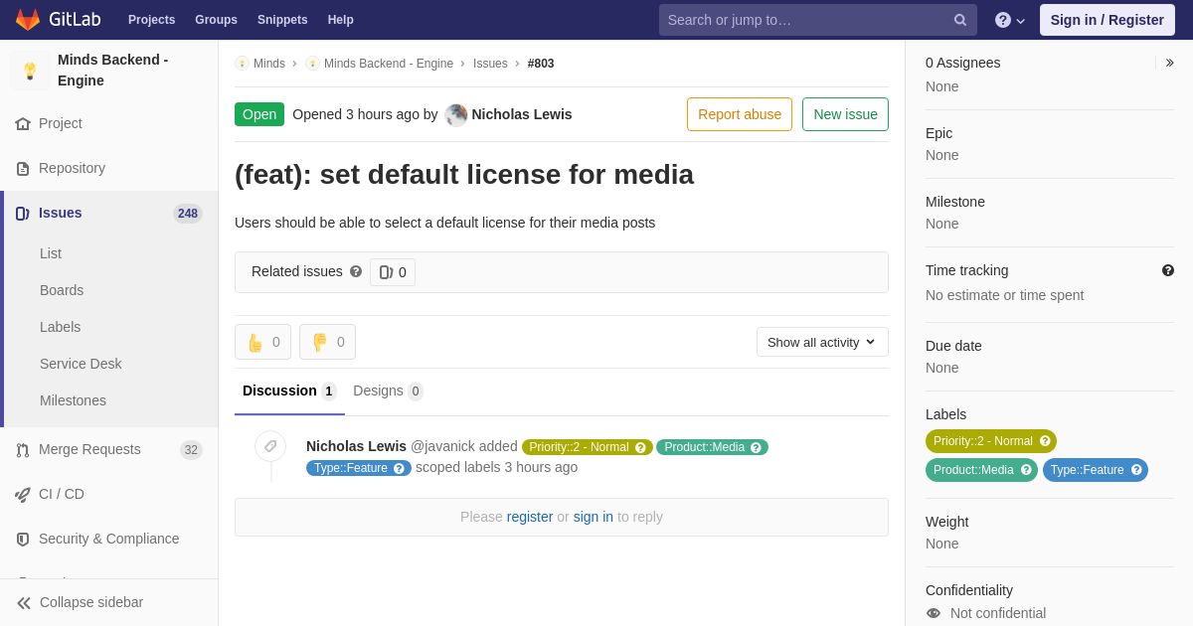
Task: Click the Not confidential eye icon
Action: (934, 613)
